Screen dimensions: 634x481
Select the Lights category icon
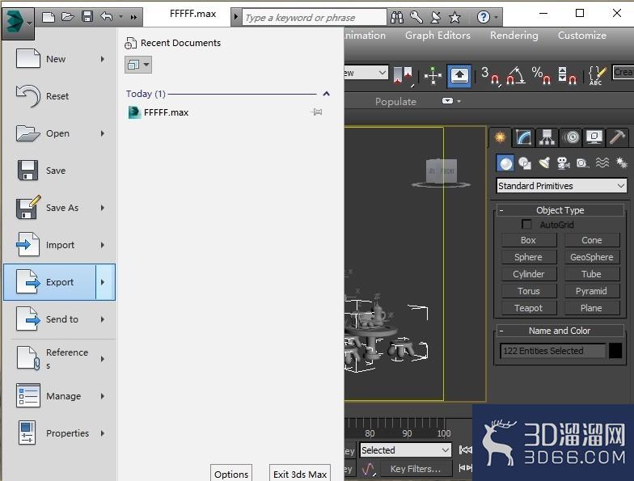pos(544,163)
